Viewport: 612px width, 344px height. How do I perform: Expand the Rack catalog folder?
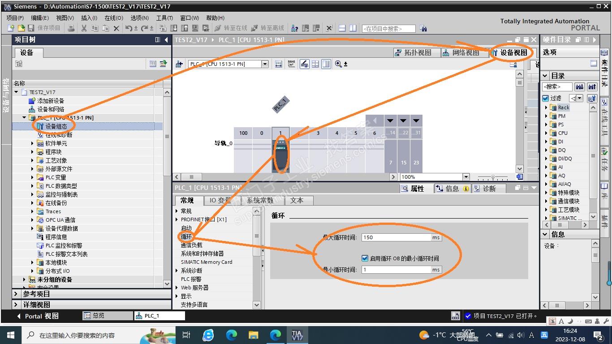(x=546, y=107)
